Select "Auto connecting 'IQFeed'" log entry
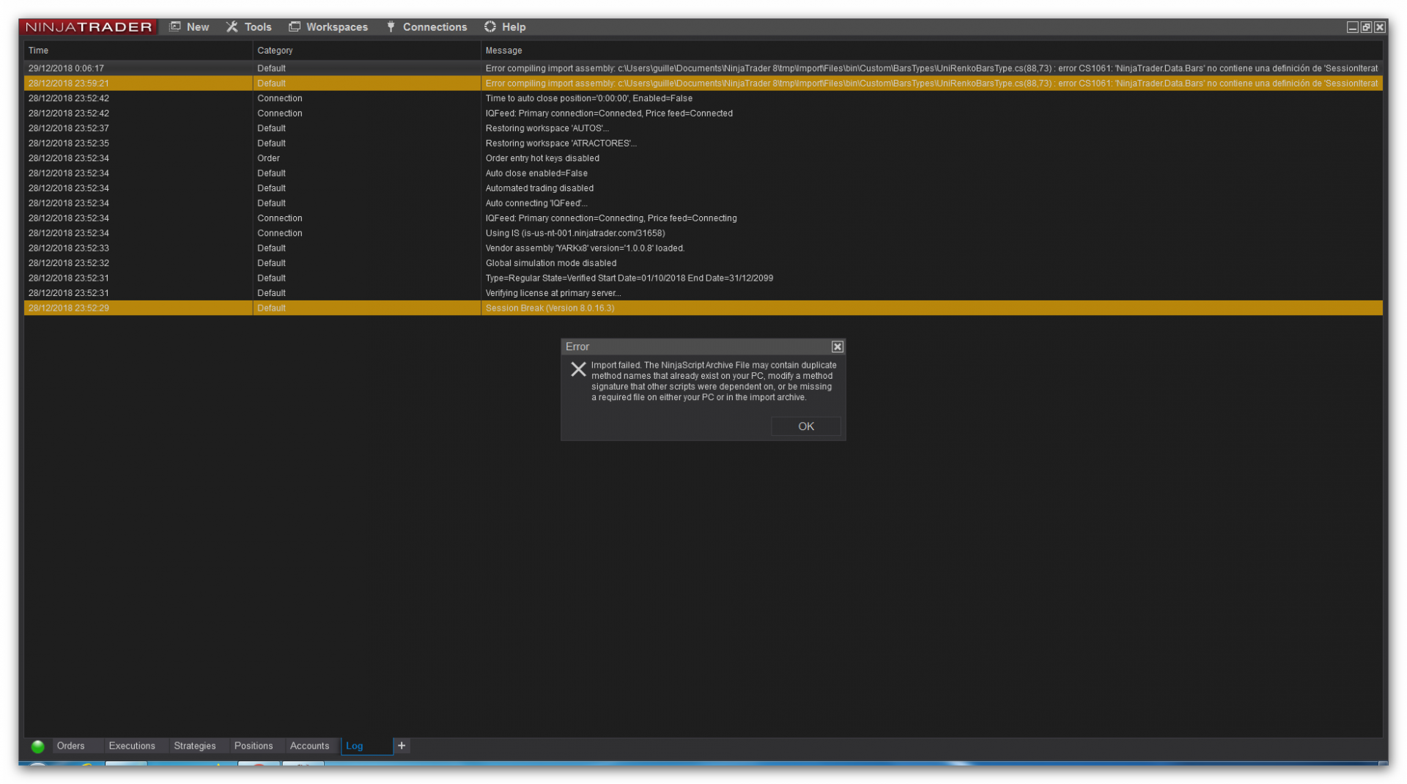This screenshot has width=1407, height=784. [x=703, y=204]
